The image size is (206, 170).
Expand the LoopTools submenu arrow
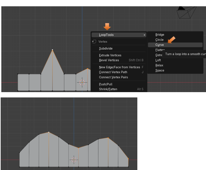coord(144,35)
